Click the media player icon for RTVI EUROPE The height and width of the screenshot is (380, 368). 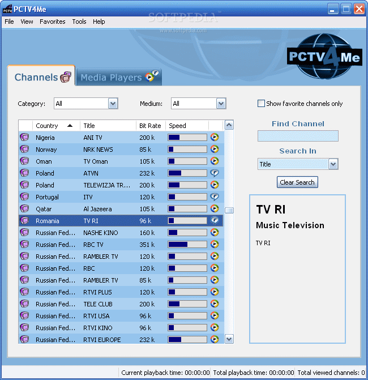point(215,339)
